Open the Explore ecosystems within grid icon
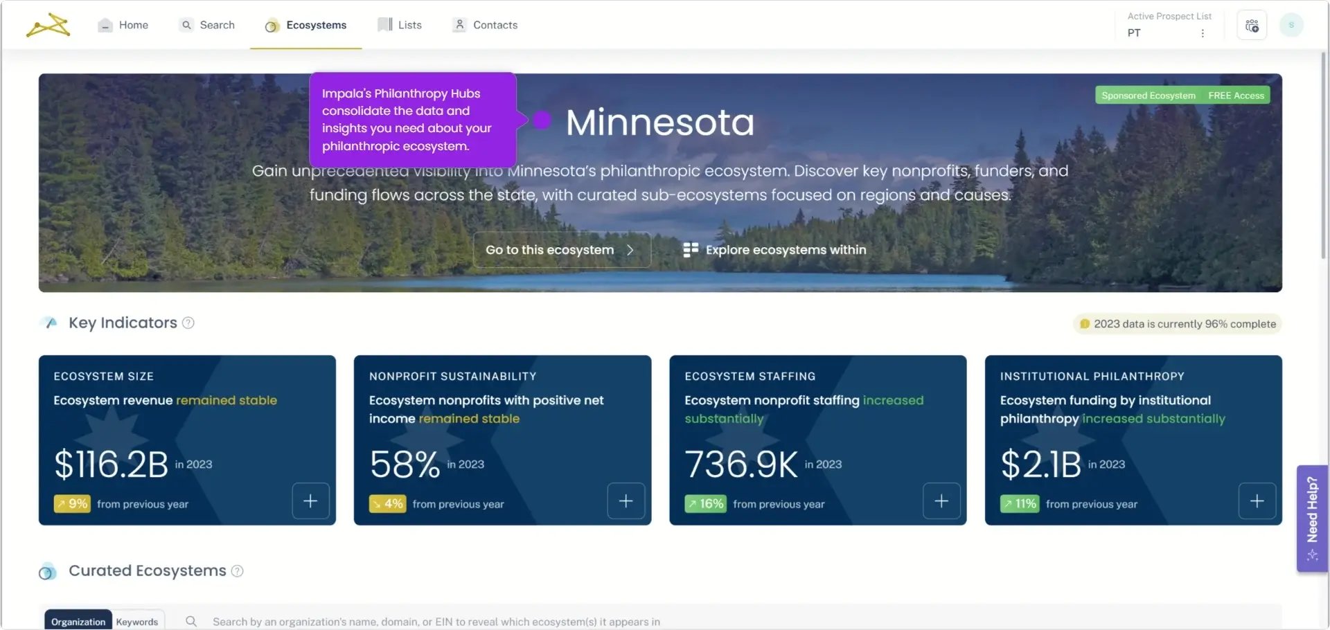The width and height of the screenshot is (1330, 630). [691, 249]
